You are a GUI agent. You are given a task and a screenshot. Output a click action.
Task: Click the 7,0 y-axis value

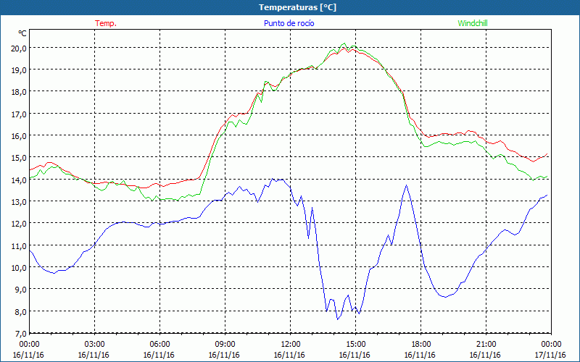click(21, 334)
